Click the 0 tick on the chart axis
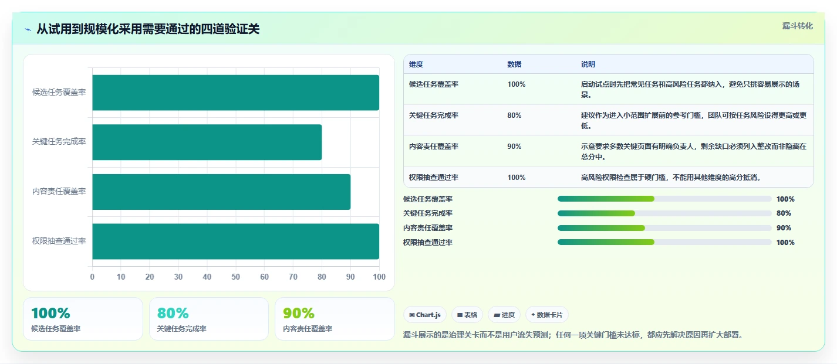 pyautogui.click(x=92, y=277)
